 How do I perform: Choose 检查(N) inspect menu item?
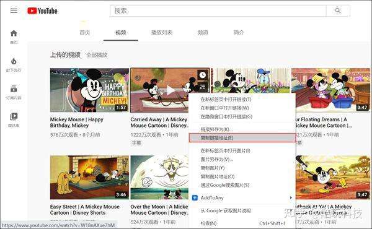242,223
